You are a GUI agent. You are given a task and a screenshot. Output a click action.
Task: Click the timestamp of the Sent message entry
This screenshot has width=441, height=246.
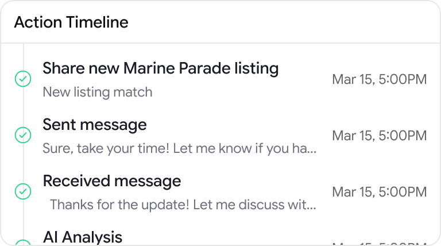(x=379, y=136)
